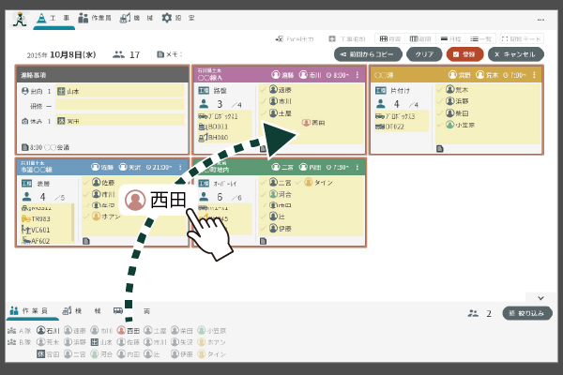The width and height of the screenshot is (563, 375).
Task: Click the red 登録 button
Action: coord(464,54)
